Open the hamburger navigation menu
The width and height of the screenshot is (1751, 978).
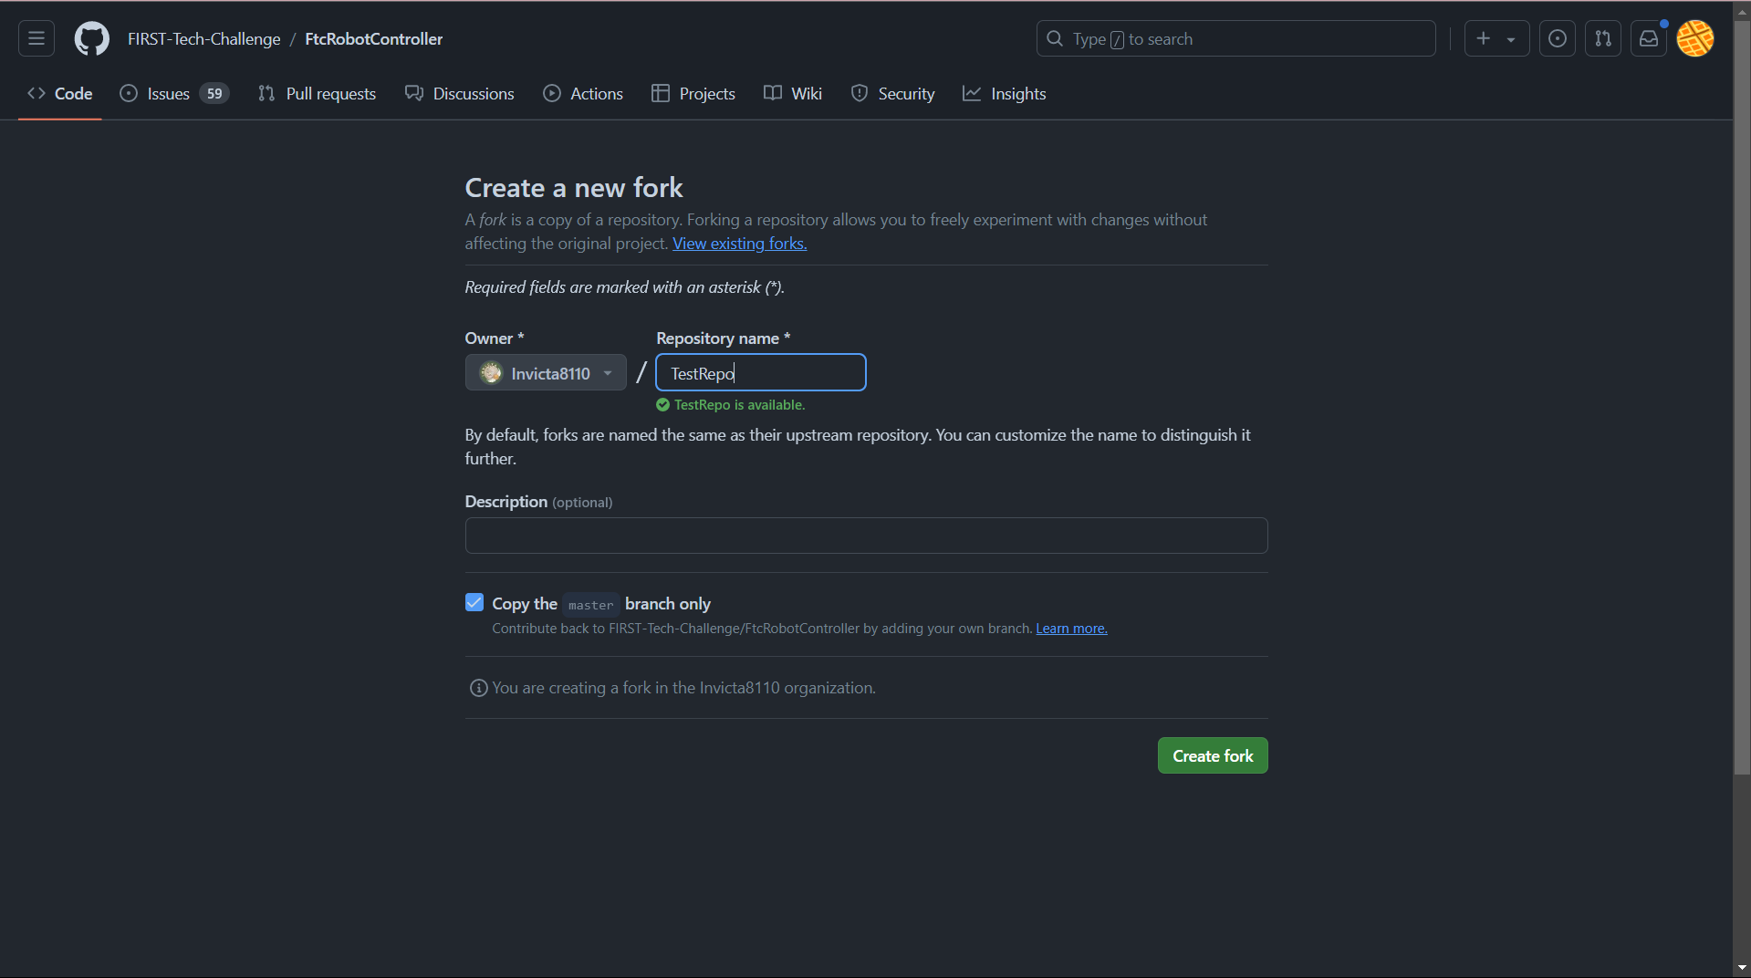[36, 38]
